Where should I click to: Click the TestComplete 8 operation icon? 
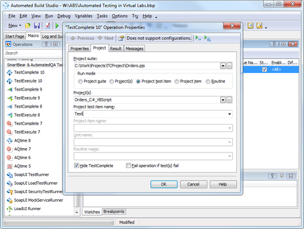click(10, 106)
